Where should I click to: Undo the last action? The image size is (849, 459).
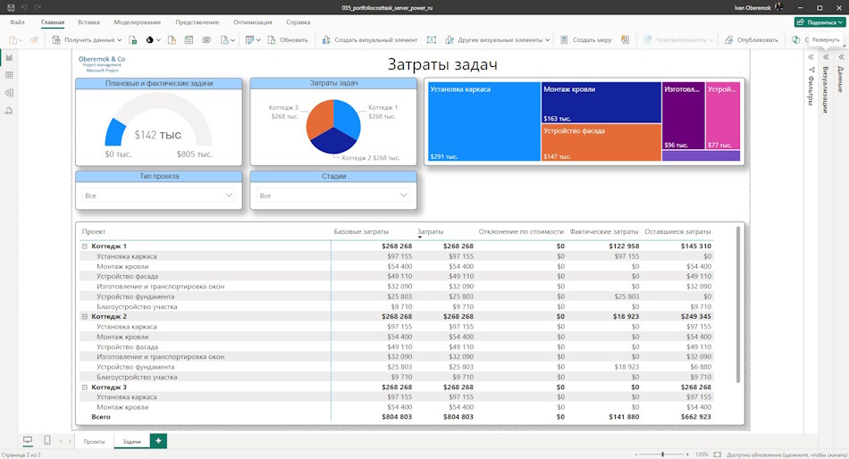click(x=24, y=7)
